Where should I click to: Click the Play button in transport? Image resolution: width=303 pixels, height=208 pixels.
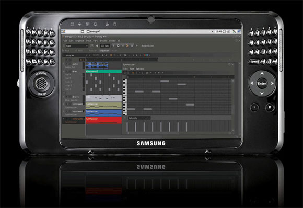(114, 46)
